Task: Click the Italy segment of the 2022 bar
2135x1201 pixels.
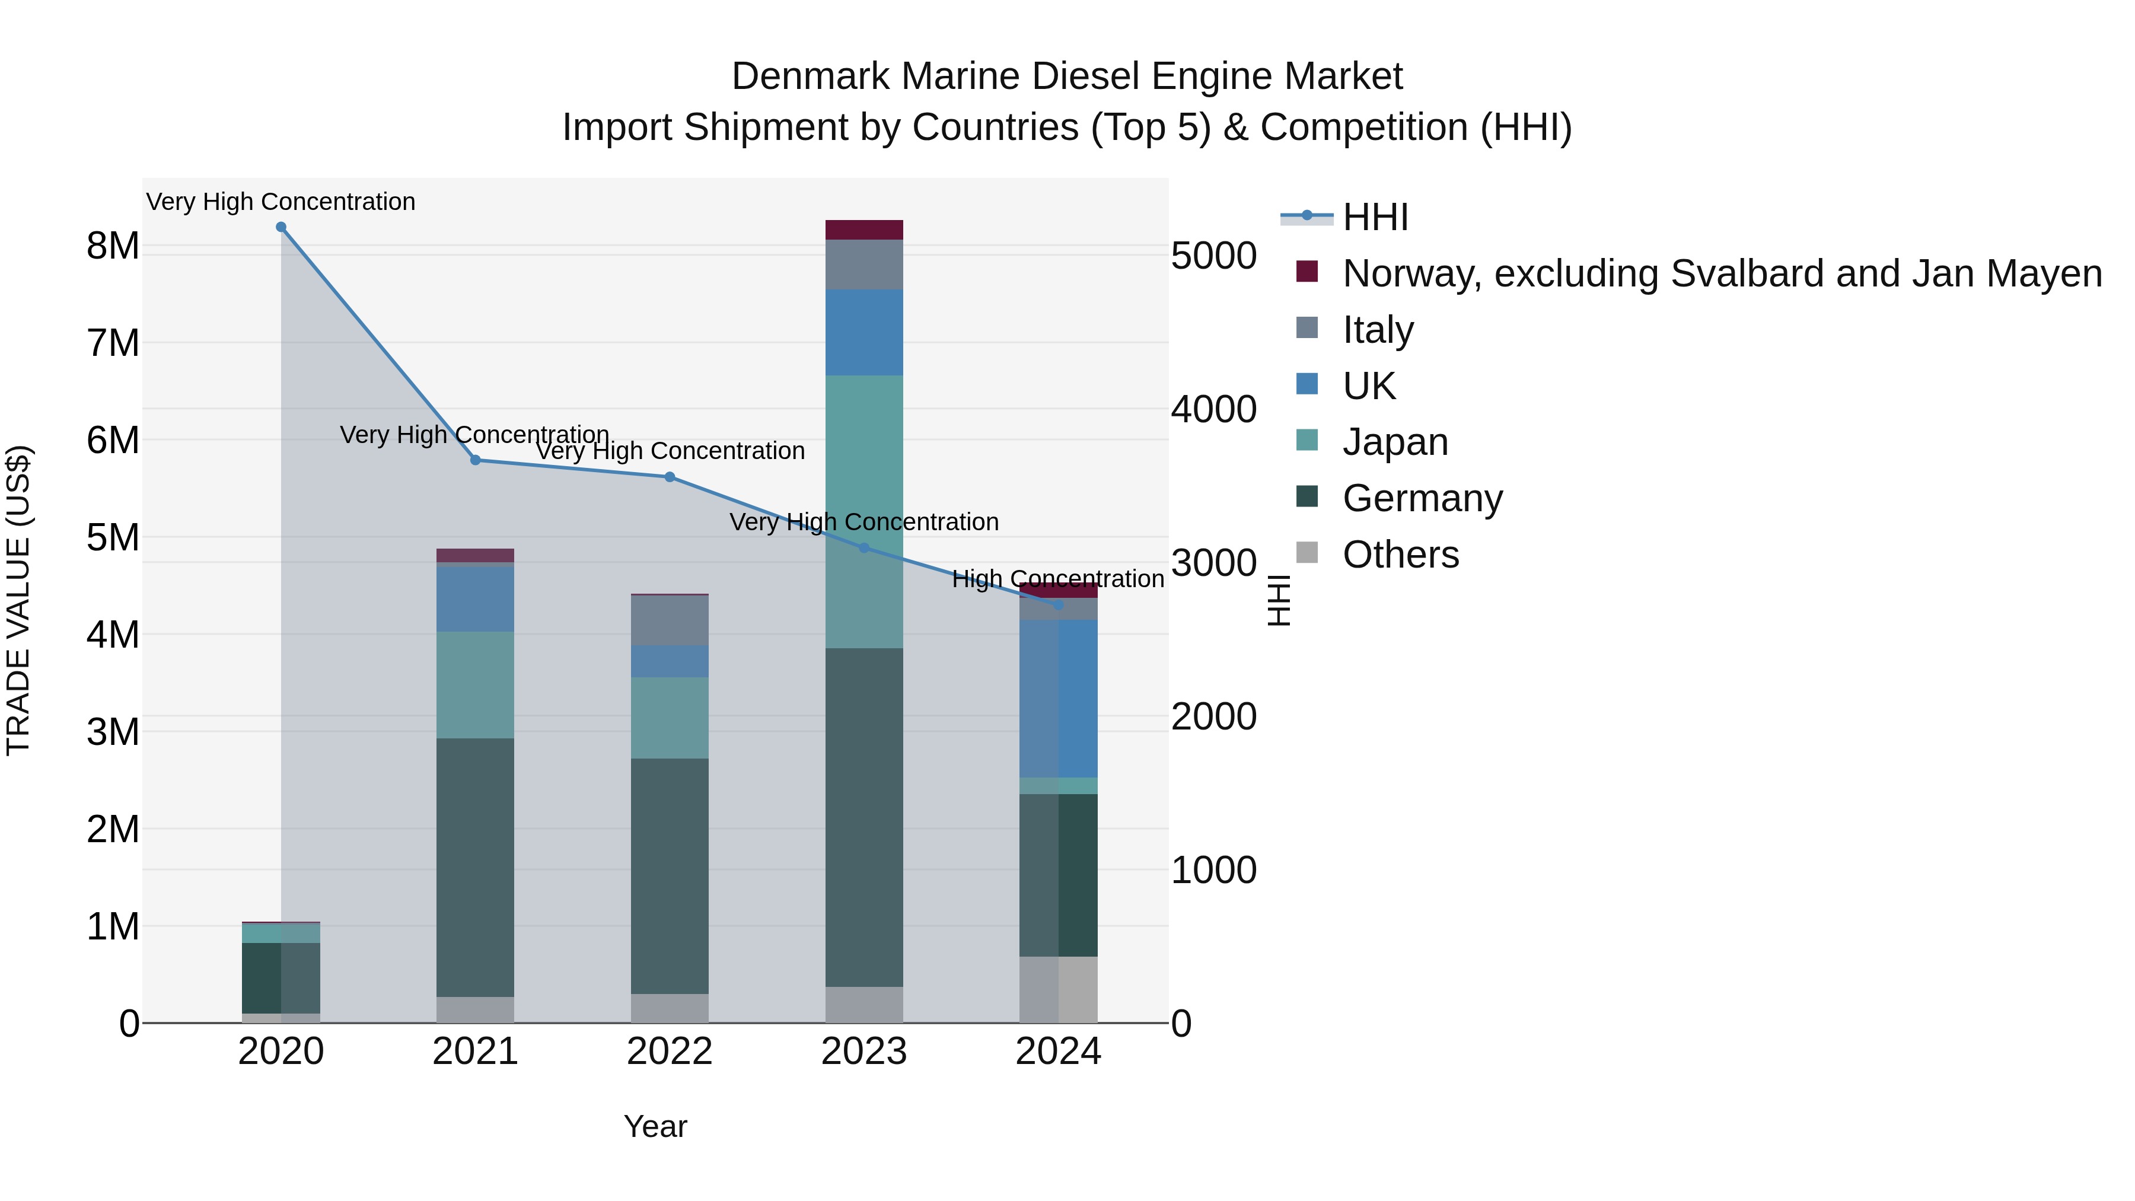Action: coord(670,621)
